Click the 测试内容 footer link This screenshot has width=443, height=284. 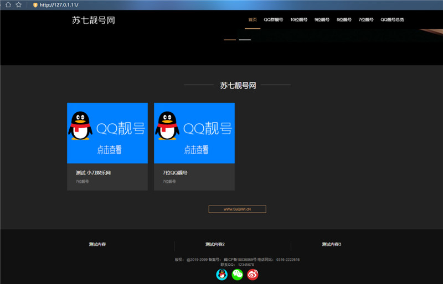97,244
